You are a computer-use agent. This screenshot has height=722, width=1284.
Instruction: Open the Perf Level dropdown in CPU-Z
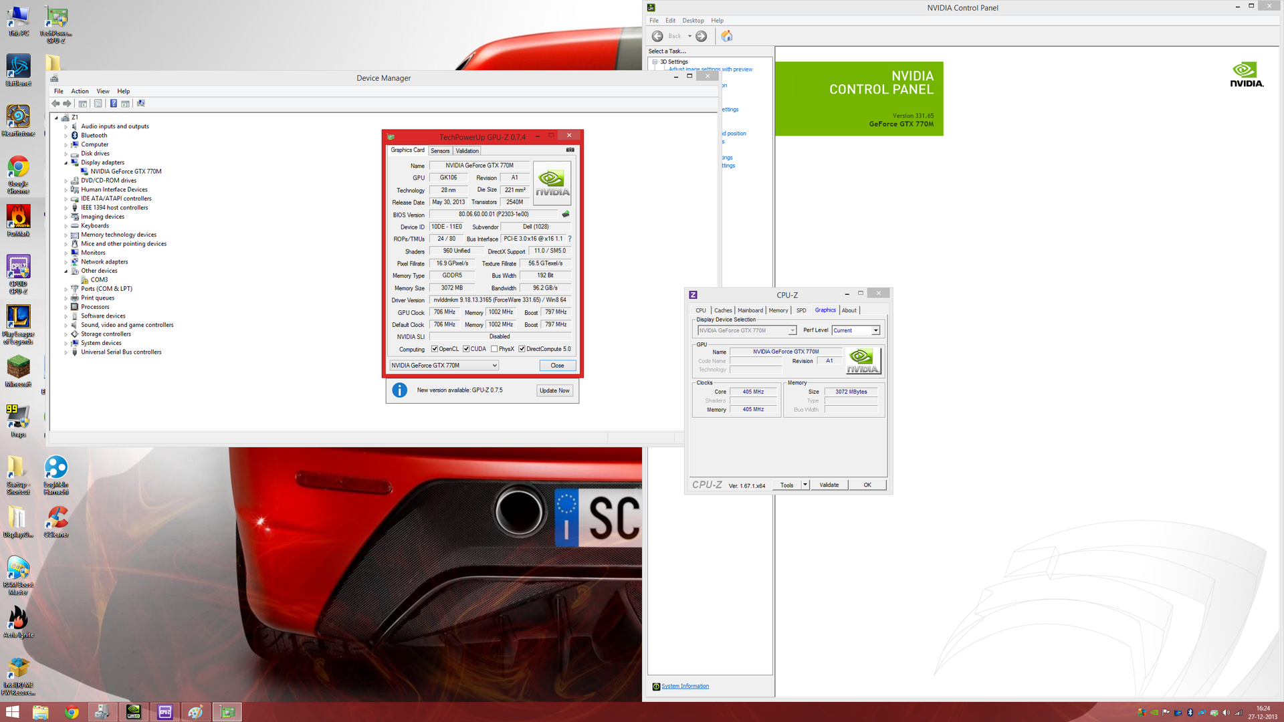(856, 330)
